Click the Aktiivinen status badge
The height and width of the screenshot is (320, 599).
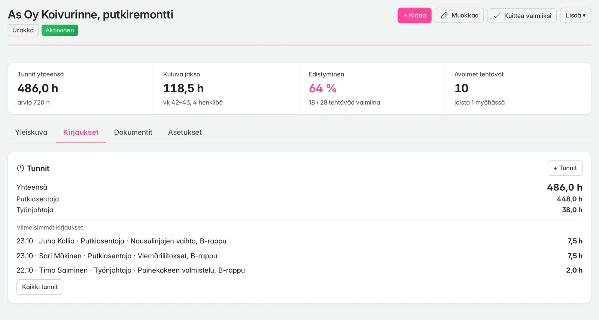[60, 30]
